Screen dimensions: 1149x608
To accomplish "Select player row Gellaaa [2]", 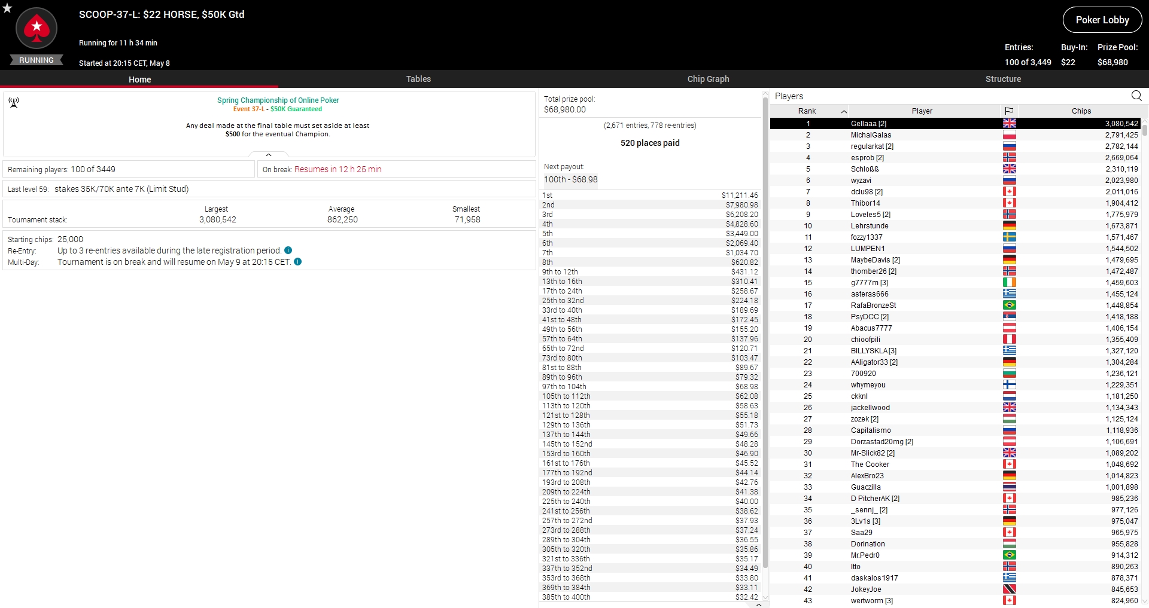I will point(955,124).
